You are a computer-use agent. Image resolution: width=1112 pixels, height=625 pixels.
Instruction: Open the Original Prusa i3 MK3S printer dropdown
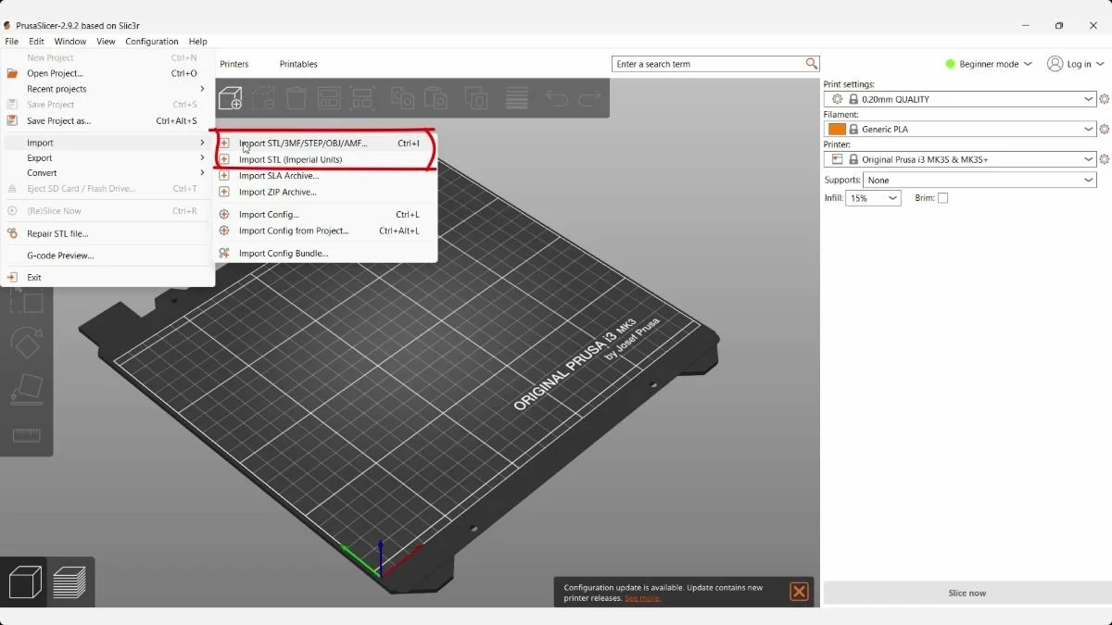pos(960,159)
